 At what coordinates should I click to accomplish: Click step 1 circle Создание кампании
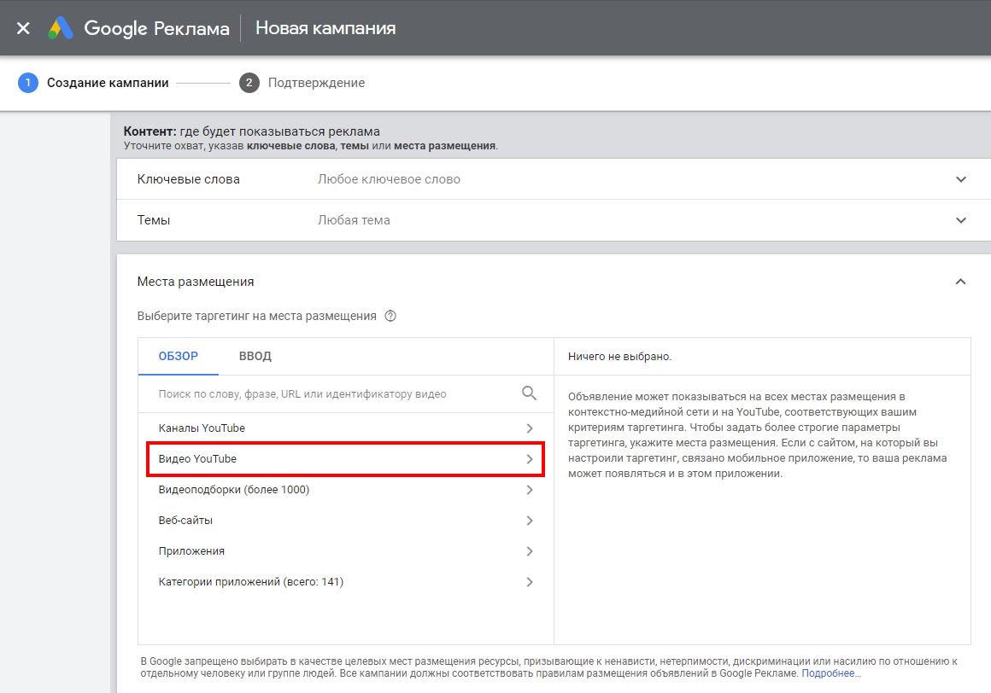[28, 83]
